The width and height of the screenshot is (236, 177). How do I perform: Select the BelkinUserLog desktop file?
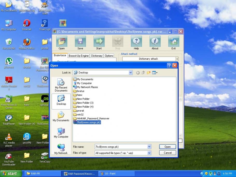(27, 6)
